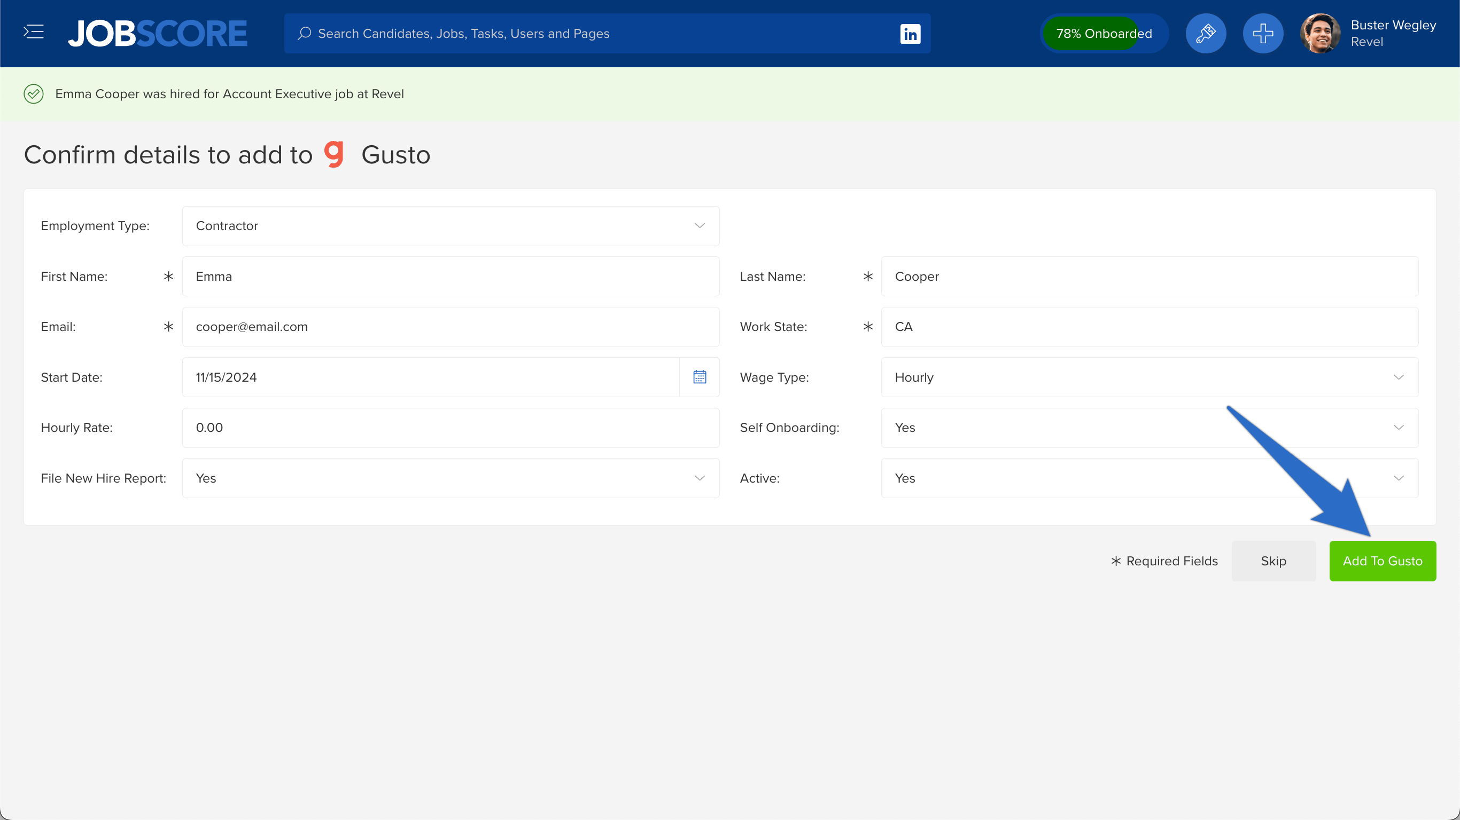Click the Gusto logo in heading
The image size is (1460, 820).
[x=334, y=154]
